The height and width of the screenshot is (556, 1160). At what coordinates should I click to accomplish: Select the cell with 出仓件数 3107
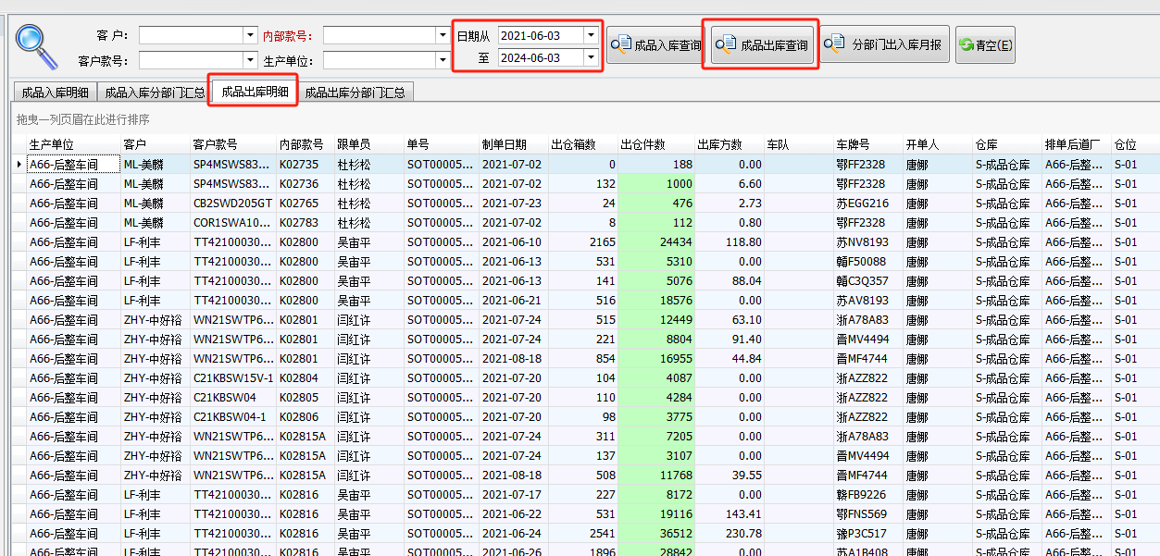[x=656, y=455]
